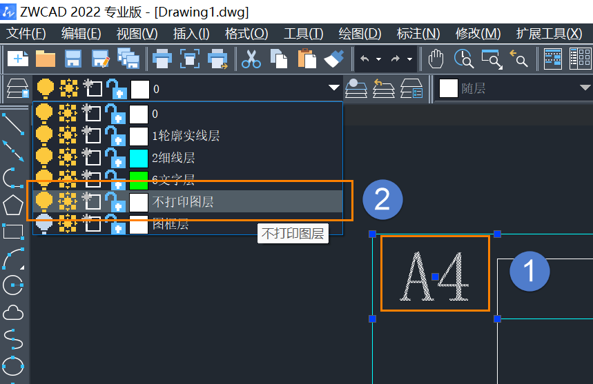Open the 修改(M) menu
This screenshot has height=384, width=593.
pos(478,34)
